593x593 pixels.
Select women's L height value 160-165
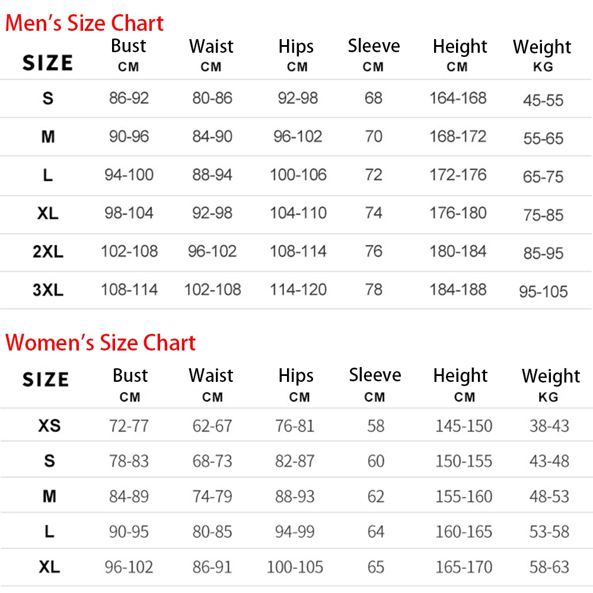[464, 531]
